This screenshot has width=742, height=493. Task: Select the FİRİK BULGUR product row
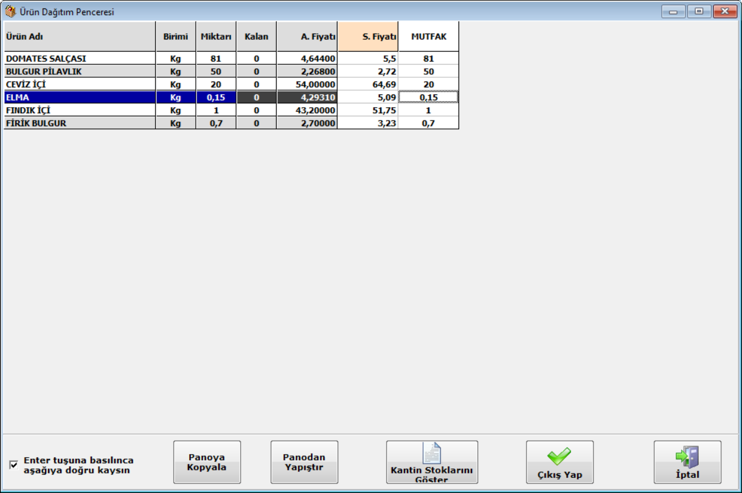pyautogui.click(x=79, y=123)
